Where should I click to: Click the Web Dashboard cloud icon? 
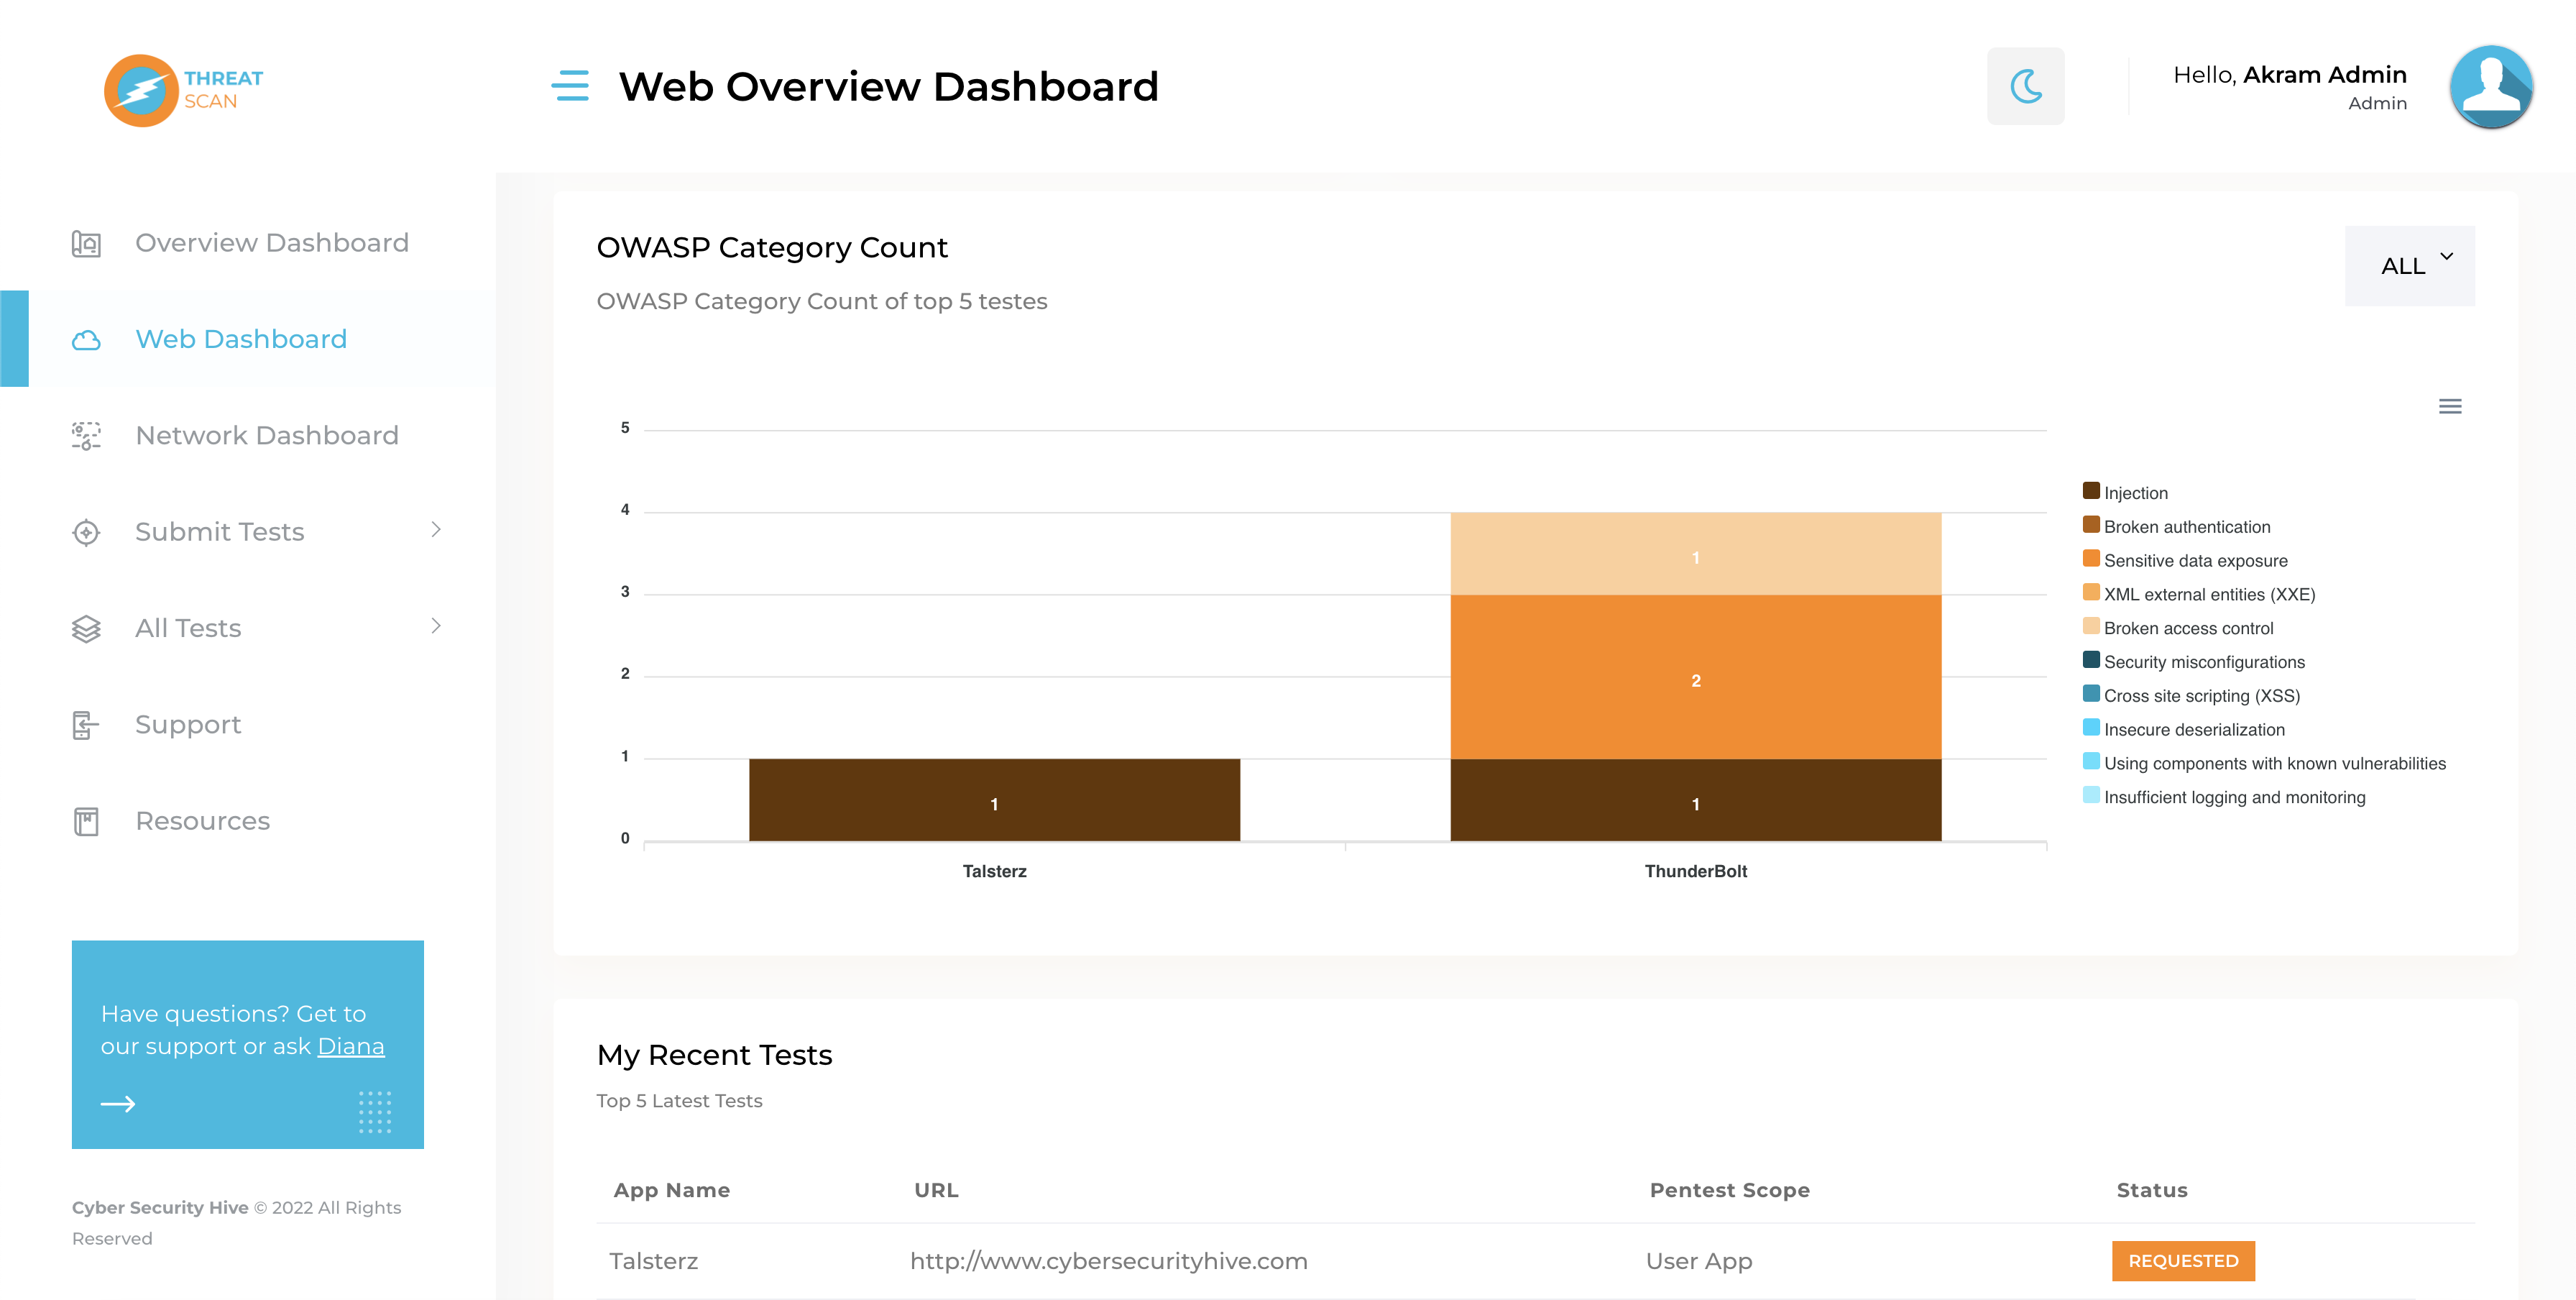click(86, 340)
